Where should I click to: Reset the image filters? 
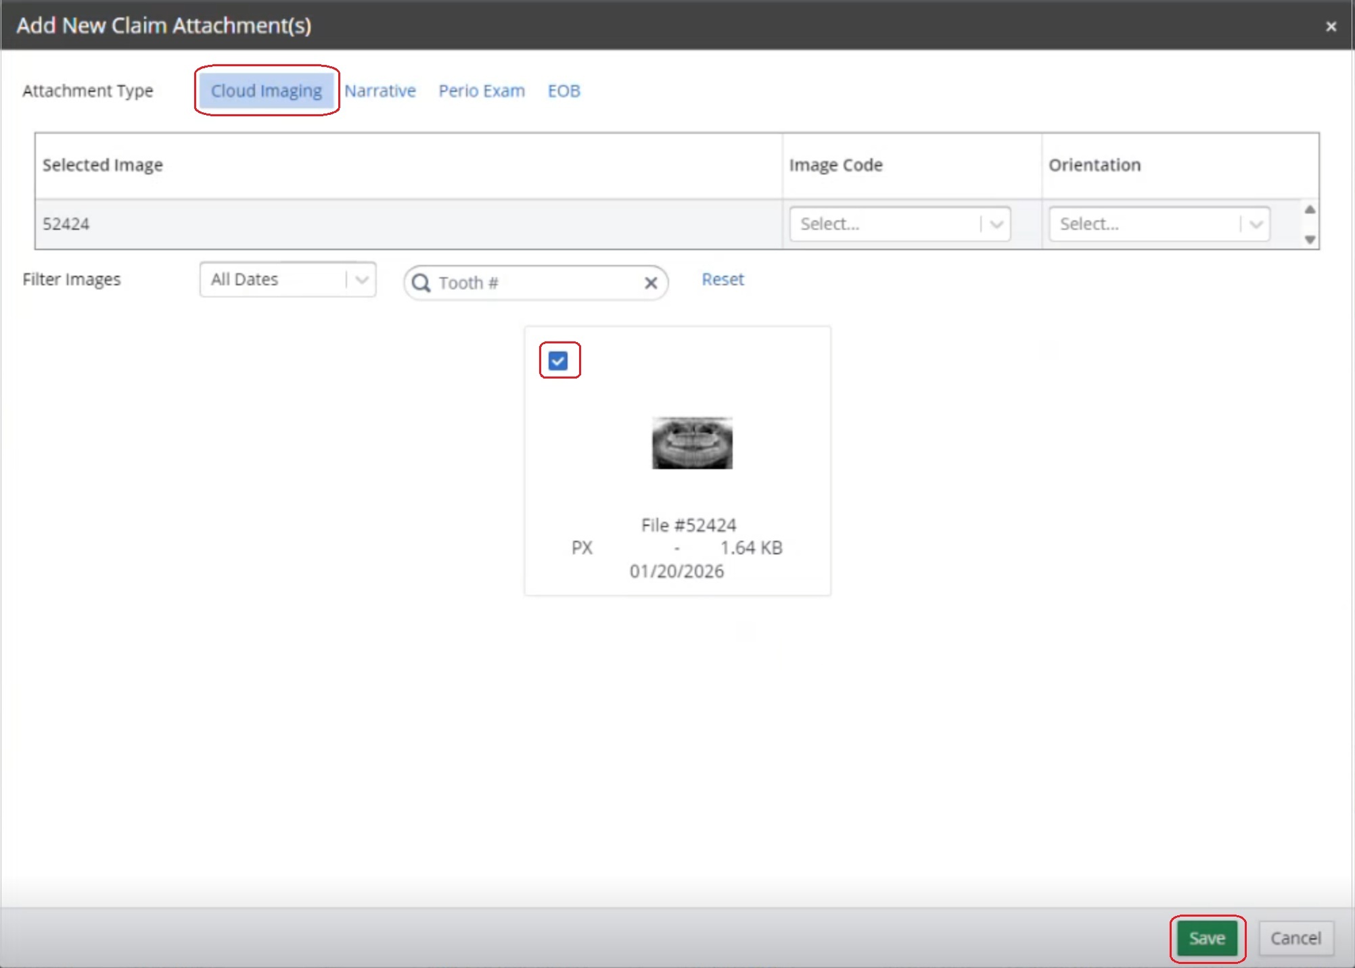click(x=722, y=279)
